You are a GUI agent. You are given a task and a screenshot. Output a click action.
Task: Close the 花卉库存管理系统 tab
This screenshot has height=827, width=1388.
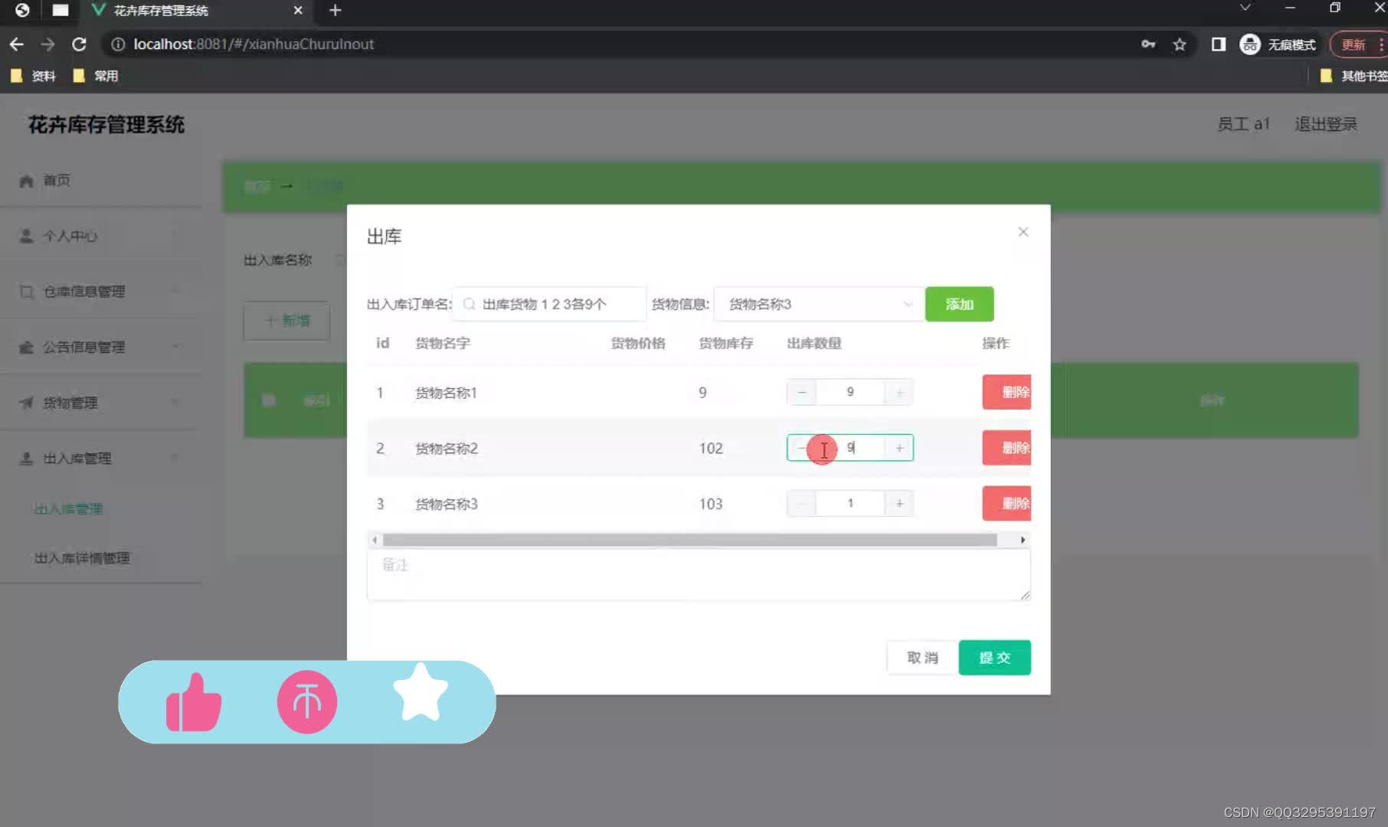[x=298, y=11]
